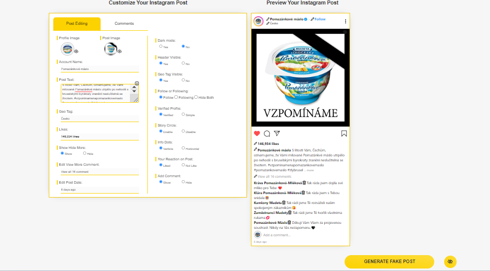Expand 'View all 16 comments' in preview
The height and width of the screenshot is (271, 490).
click(274, 176)
